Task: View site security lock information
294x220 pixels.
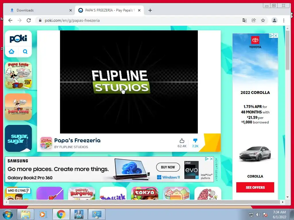Action: (40, 20)
